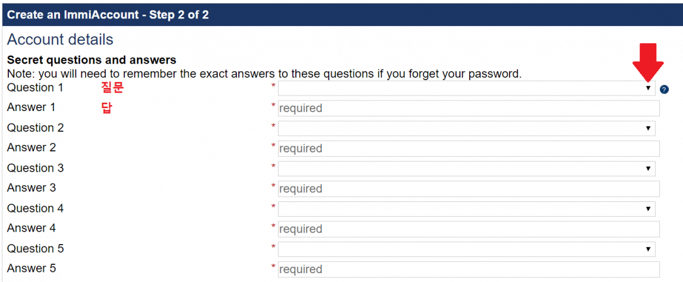Click the Question 2 dropdown arrow
This screenshot has width=683, height=282.
[x=649, y=129]
